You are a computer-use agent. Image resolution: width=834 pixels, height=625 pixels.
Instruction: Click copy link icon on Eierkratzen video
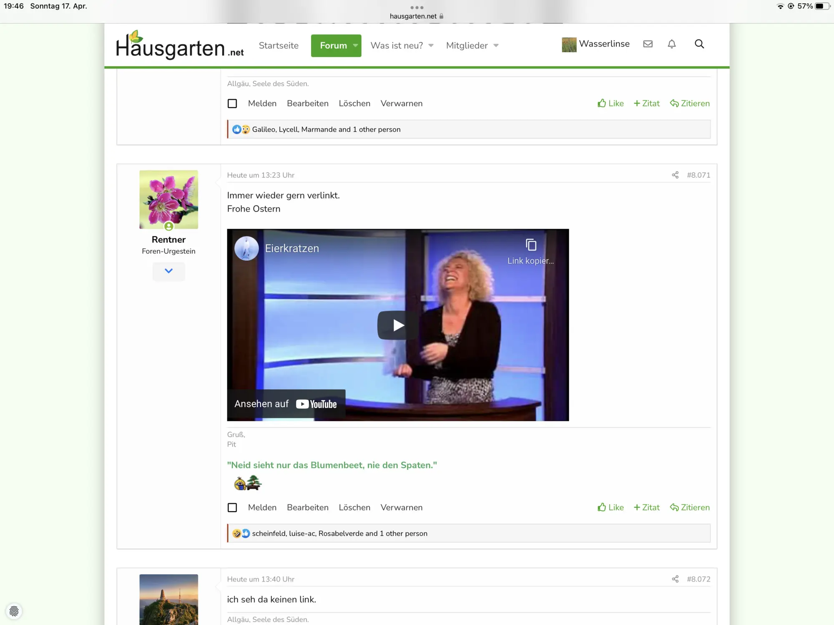[x=531, y=245]
